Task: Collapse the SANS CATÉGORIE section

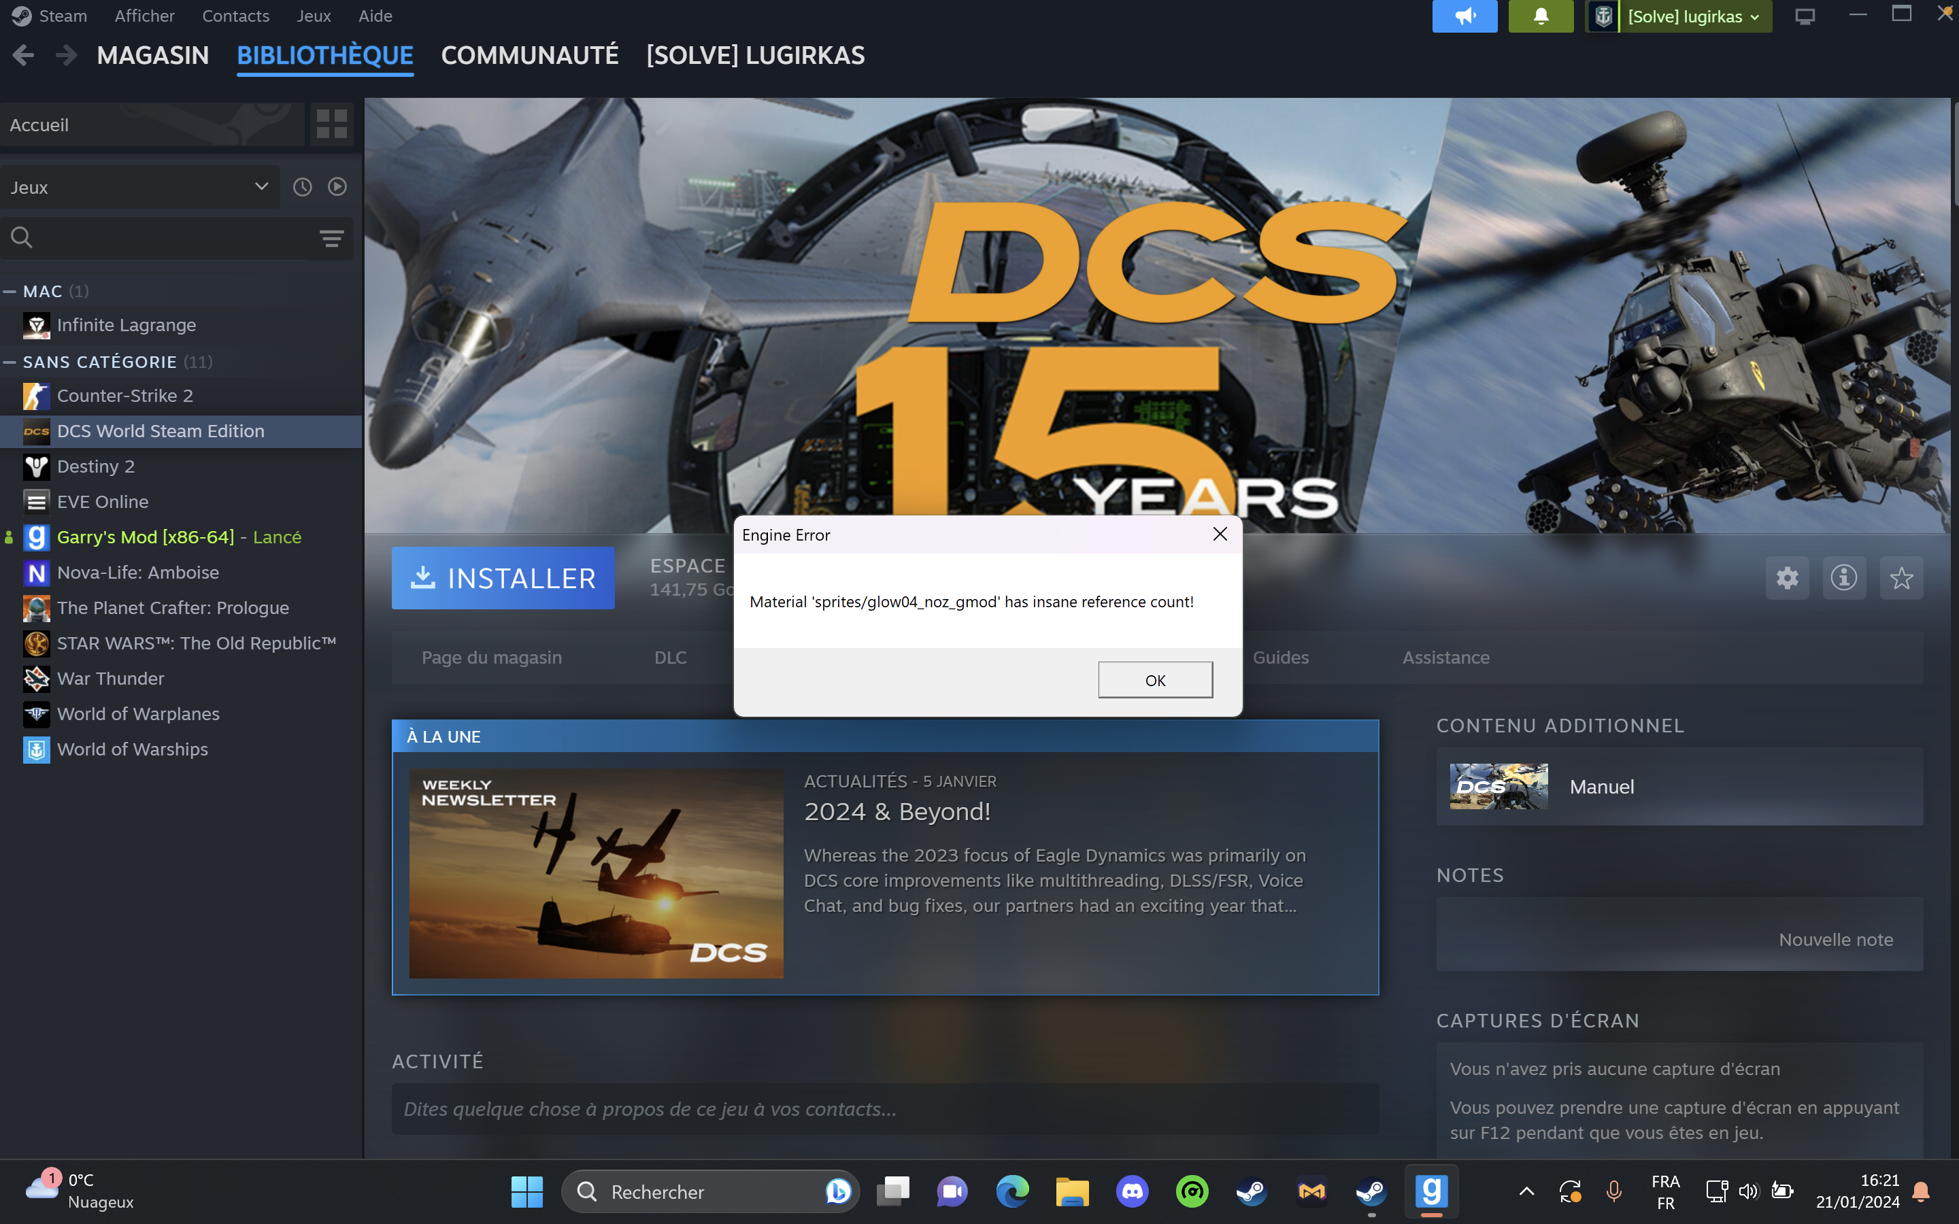Action: (x=10, y=362)
